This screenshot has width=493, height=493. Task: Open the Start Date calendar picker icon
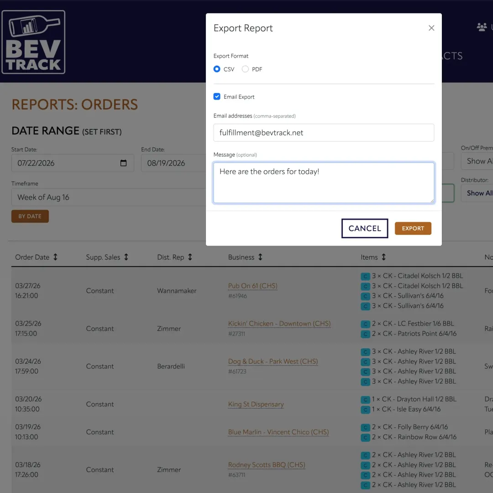click(x=123, y=163)
